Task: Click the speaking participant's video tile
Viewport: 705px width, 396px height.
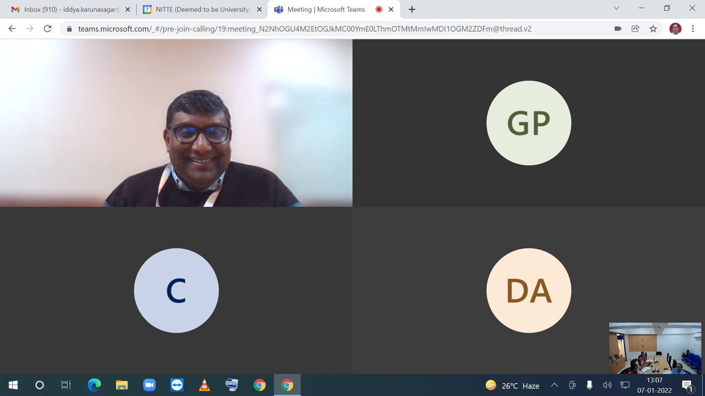Action: pos(176,123)
